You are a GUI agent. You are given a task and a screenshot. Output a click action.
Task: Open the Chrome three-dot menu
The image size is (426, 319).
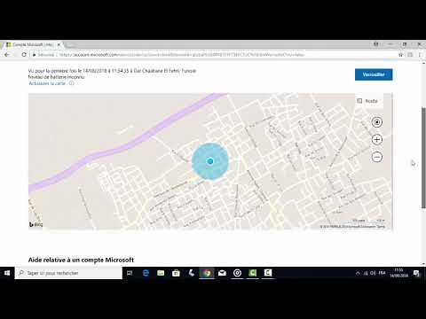pos(420,55)
